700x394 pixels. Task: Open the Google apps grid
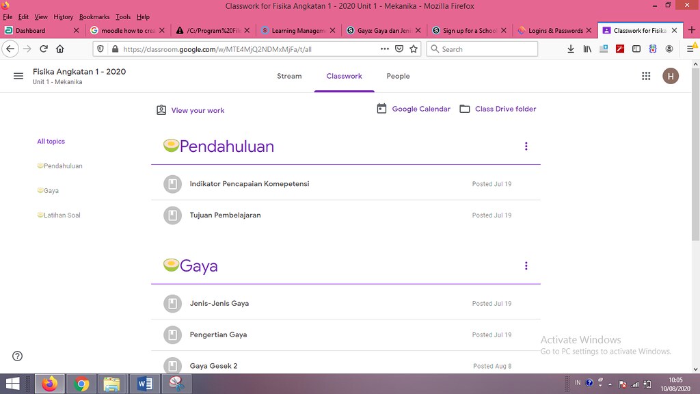point(646,76)
